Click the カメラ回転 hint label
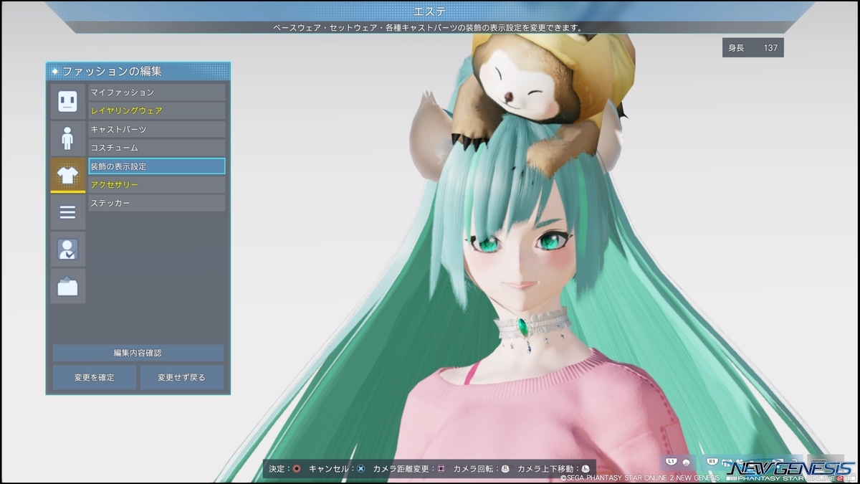 [x=474, y=469]
